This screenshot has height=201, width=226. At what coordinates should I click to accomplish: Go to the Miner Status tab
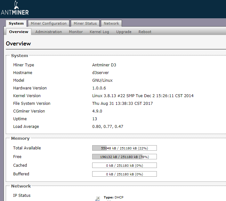pos(85,23)
